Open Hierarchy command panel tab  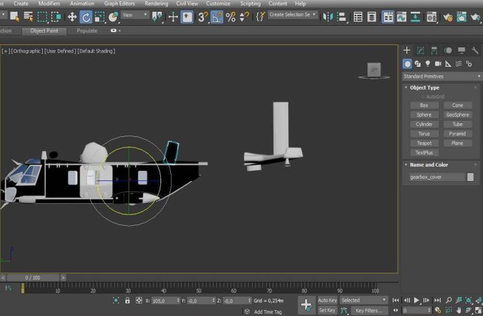(434, 50)
